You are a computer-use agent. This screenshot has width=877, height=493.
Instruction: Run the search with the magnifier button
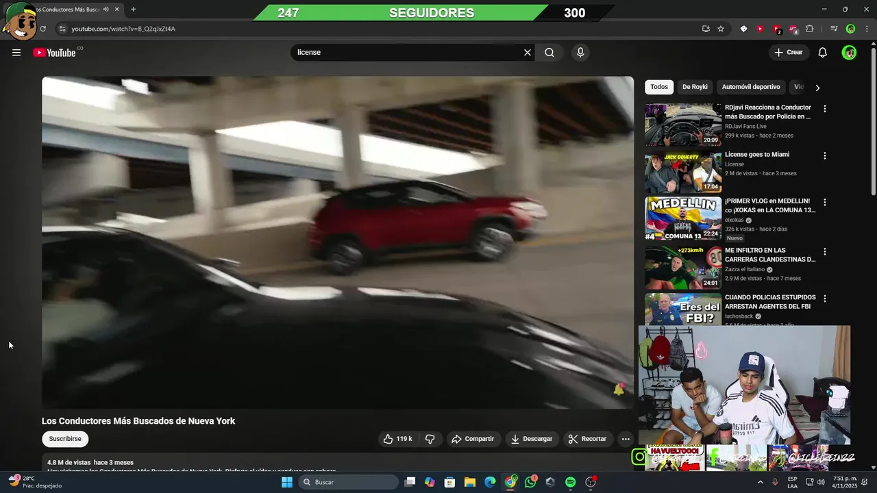(549, 53)
